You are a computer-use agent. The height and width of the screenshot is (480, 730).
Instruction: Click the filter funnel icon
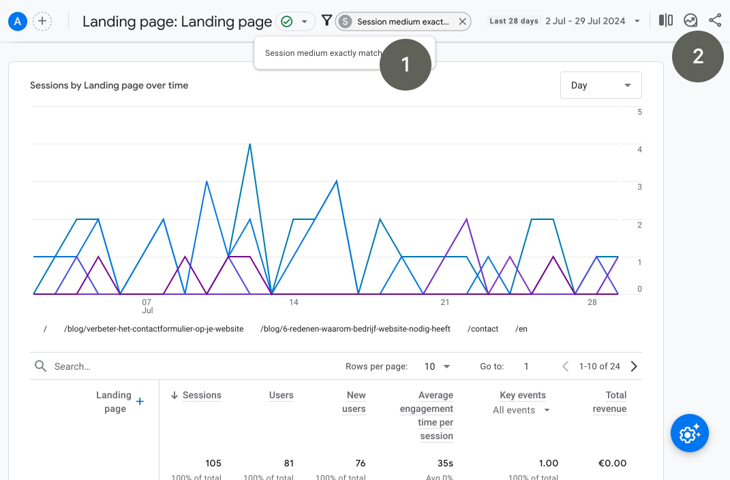[326, 20]
